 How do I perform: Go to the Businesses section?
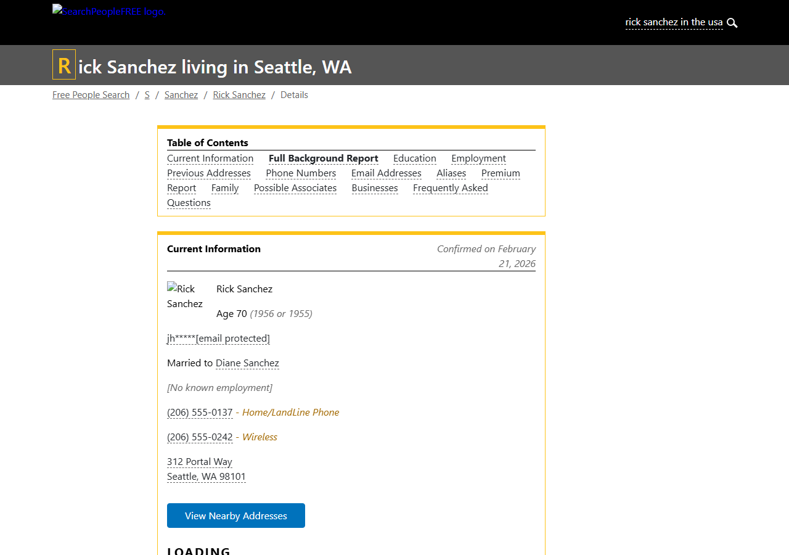pyautogui.click(x=374, y=188)
